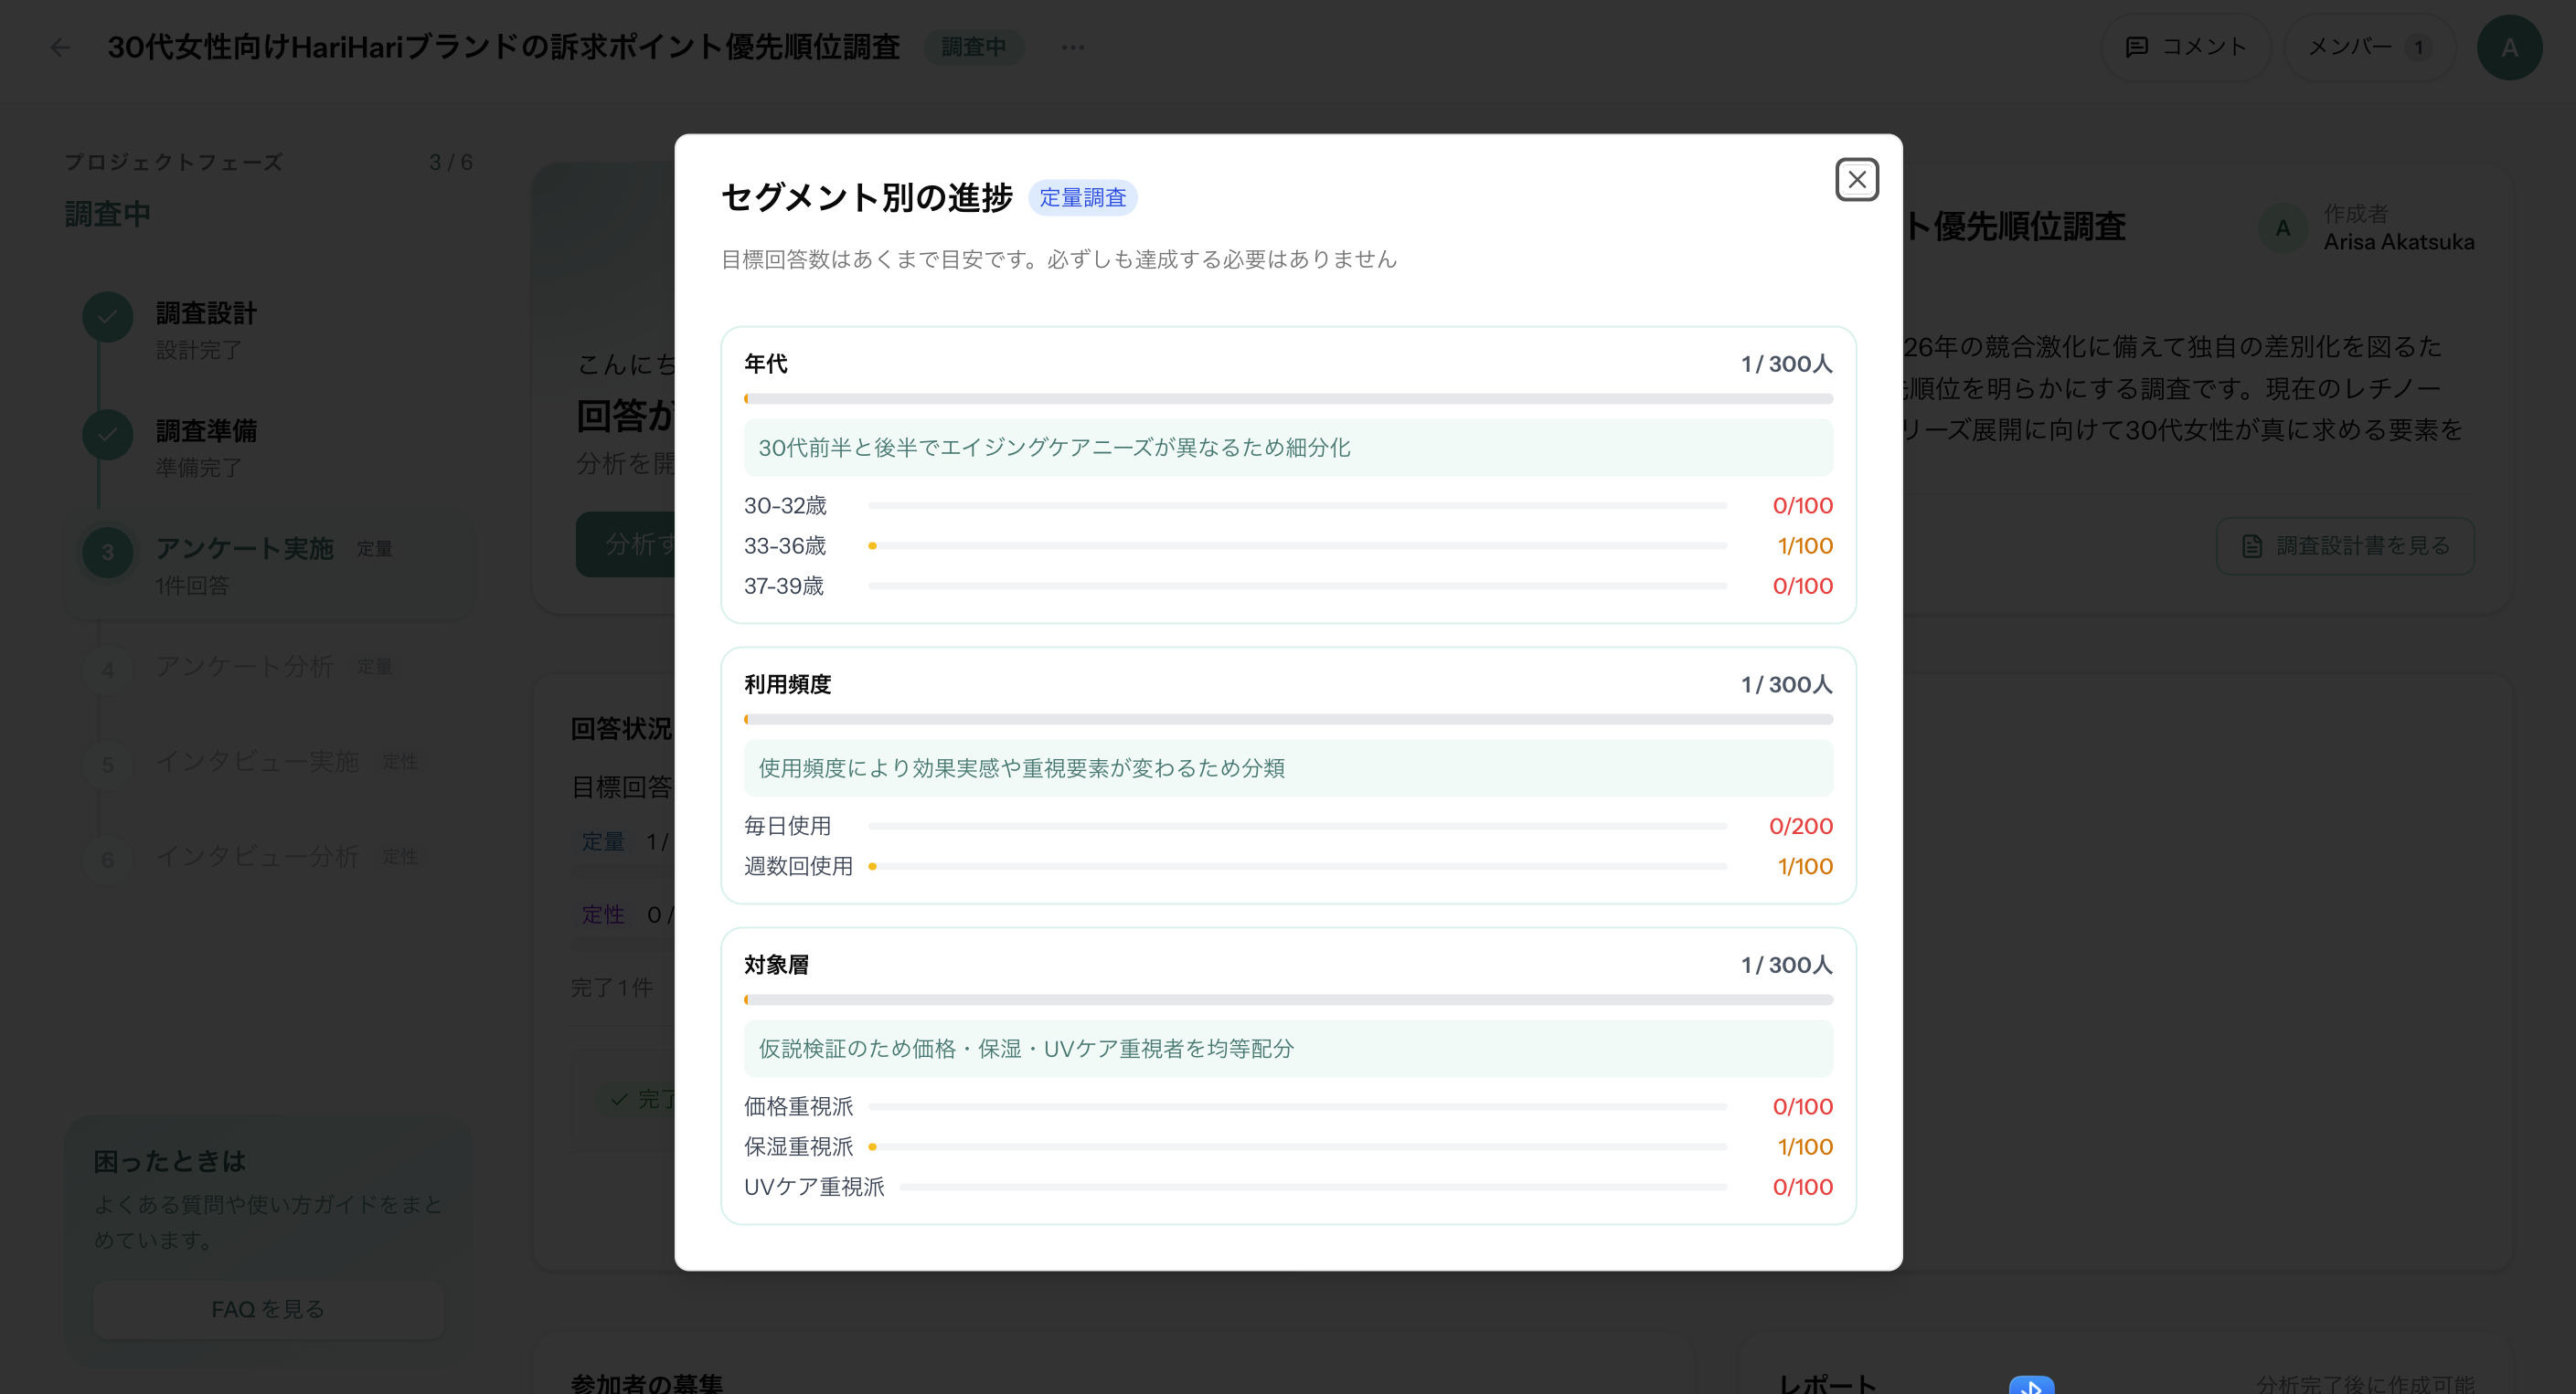
Task: Click the 定性 tag in 回答状況
Action: click(602, 914)
